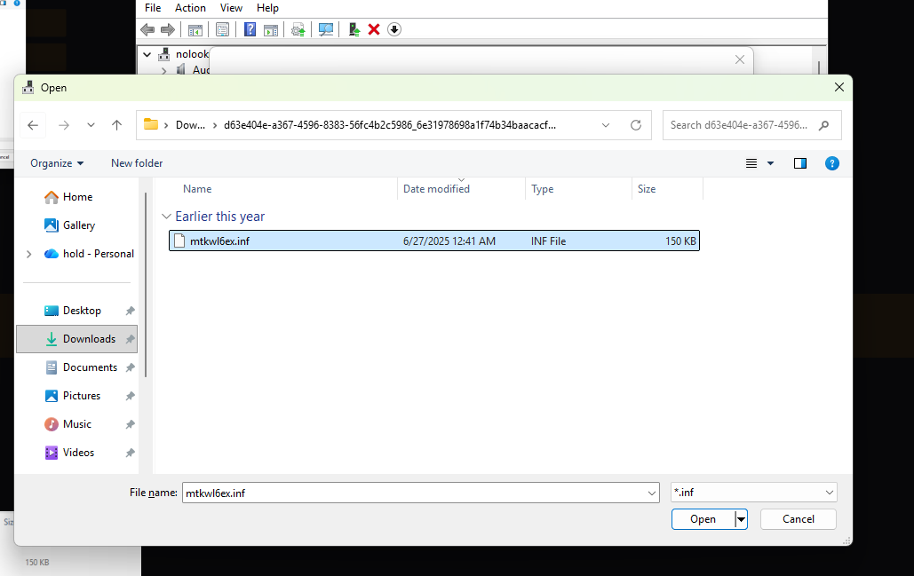
Task: Click the red X Uninstall device icon
Action: (374, 29)
